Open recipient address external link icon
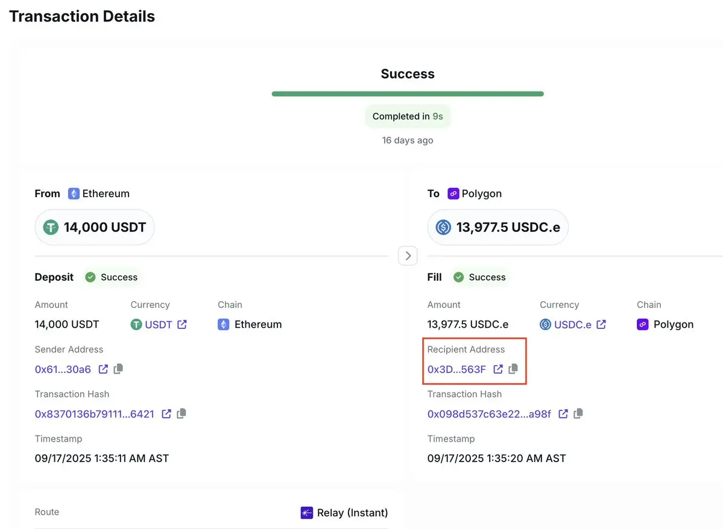The image size is (723, 529). 498,369
